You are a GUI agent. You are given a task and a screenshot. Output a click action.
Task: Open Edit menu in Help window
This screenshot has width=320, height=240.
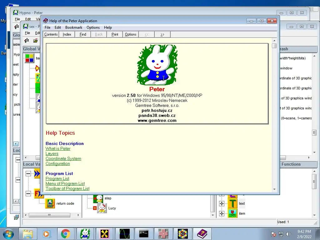(58, 27)
